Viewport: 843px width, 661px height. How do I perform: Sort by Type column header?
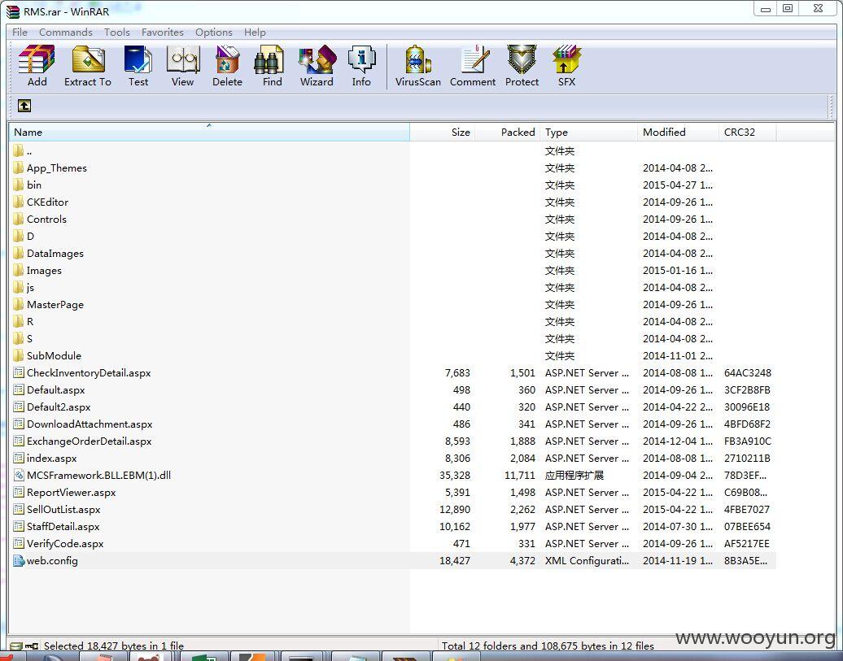pyautogui.click(x=588, y=133)
